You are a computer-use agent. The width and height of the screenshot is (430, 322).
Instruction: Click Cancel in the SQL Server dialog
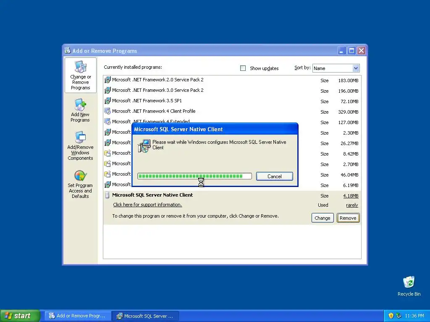[x=275, y=177]
